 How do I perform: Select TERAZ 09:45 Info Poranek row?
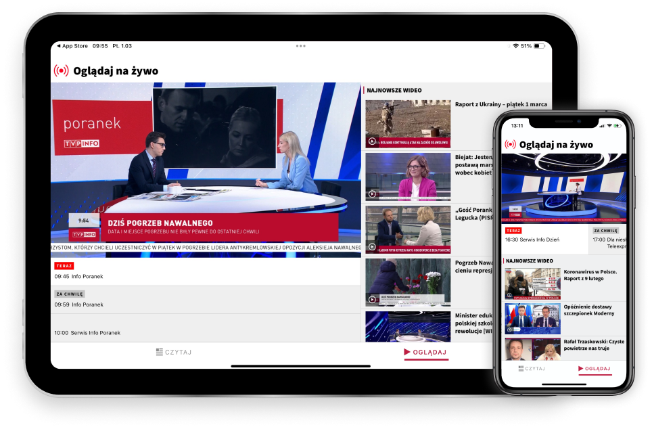206,271
